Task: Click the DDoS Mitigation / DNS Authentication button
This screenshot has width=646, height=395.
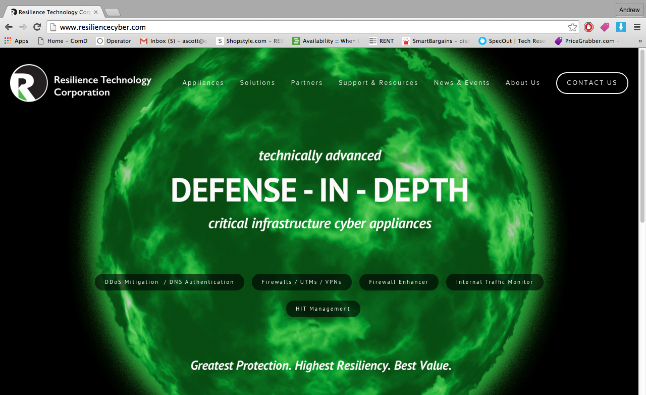Action: point(170,282)
